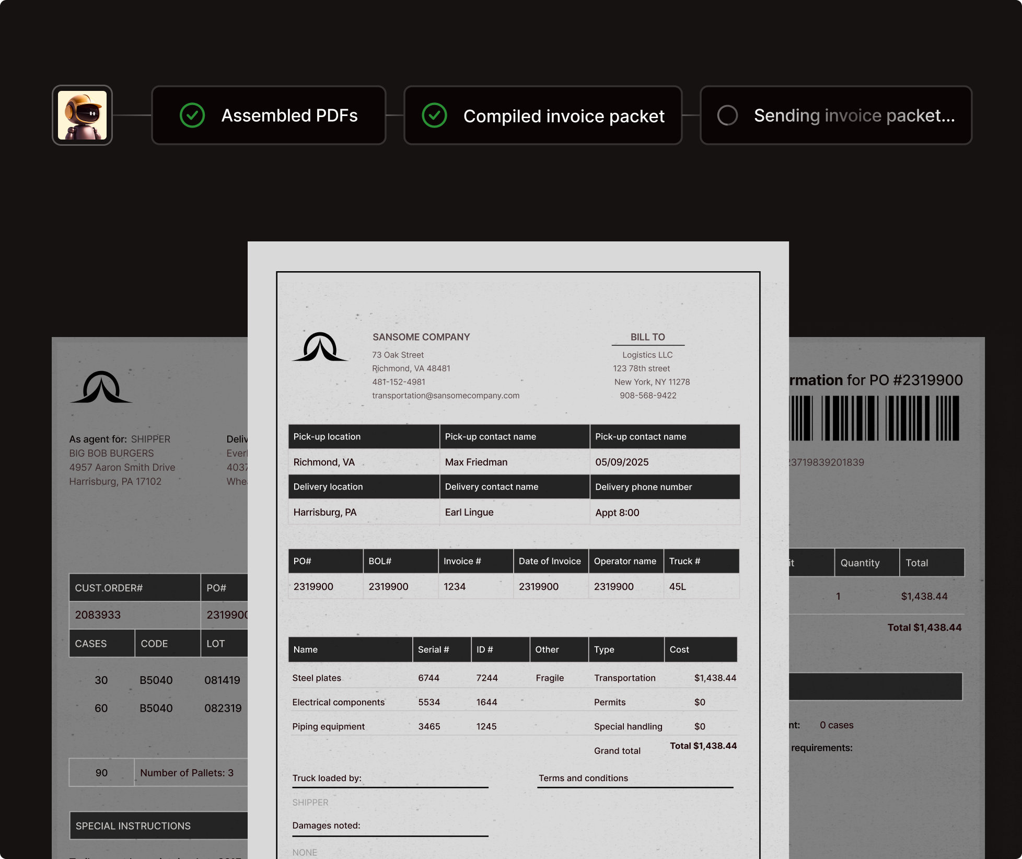
Task: Click the transportation@sansomecompany.com email address
Action: pos(446,396)
